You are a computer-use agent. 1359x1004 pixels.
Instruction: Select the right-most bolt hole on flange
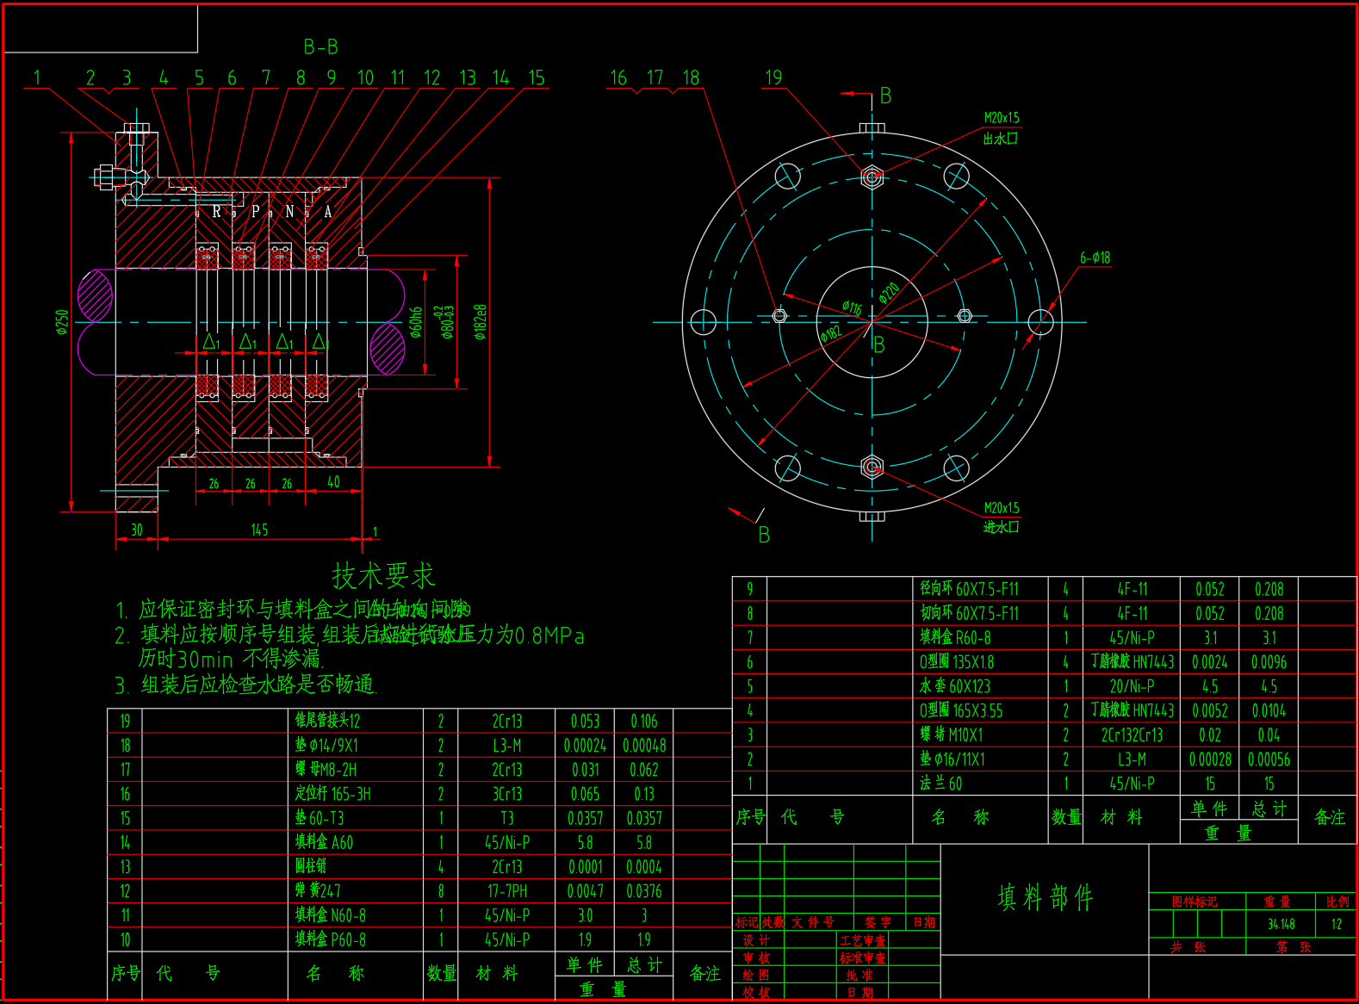[1040, 322]
